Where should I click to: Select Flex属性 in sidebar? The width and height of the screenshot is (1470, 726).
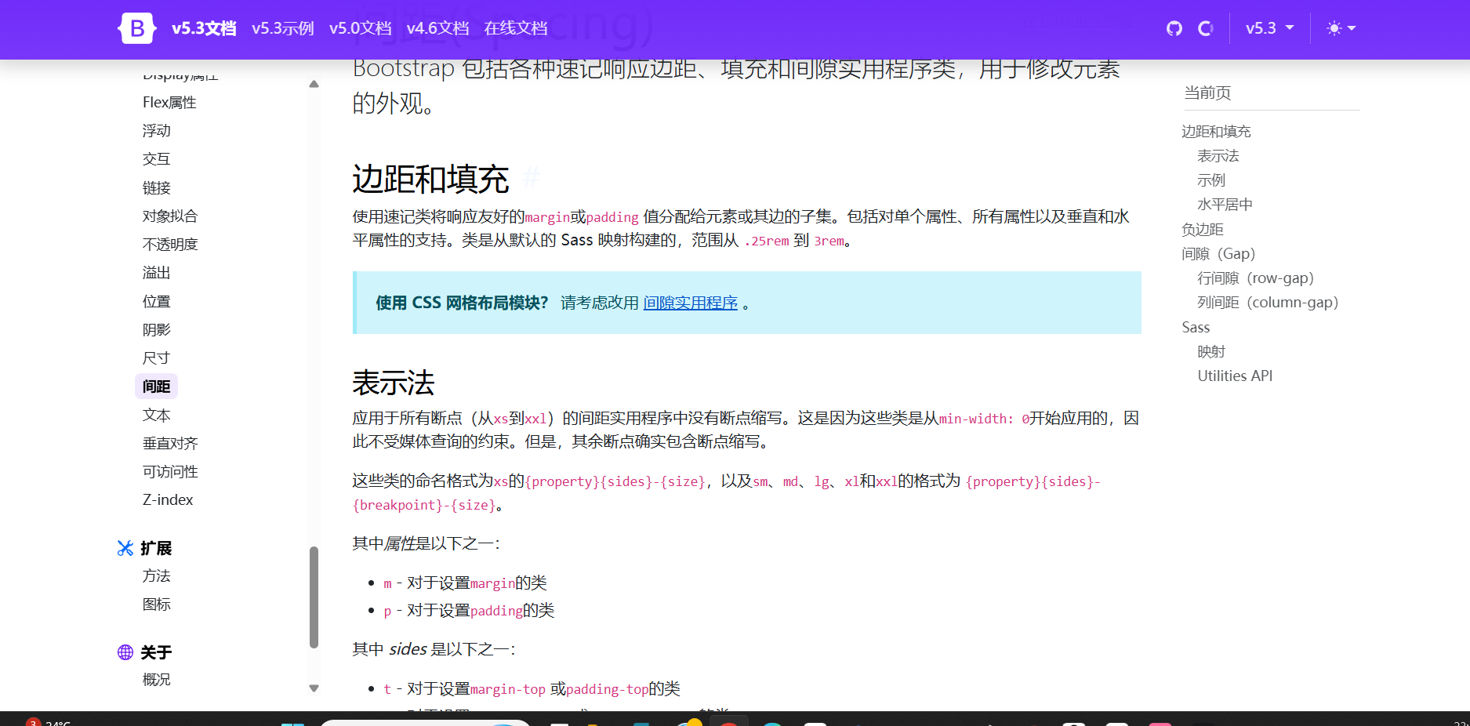pos(169,102)
